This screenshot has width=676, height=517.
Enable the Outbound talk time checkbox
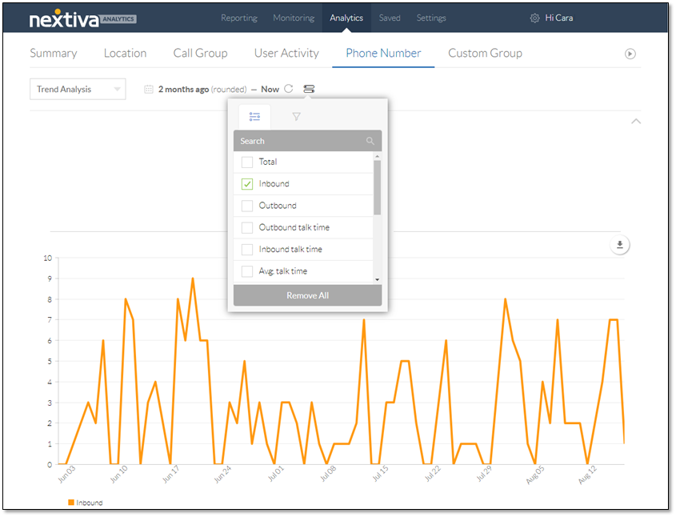247,227
